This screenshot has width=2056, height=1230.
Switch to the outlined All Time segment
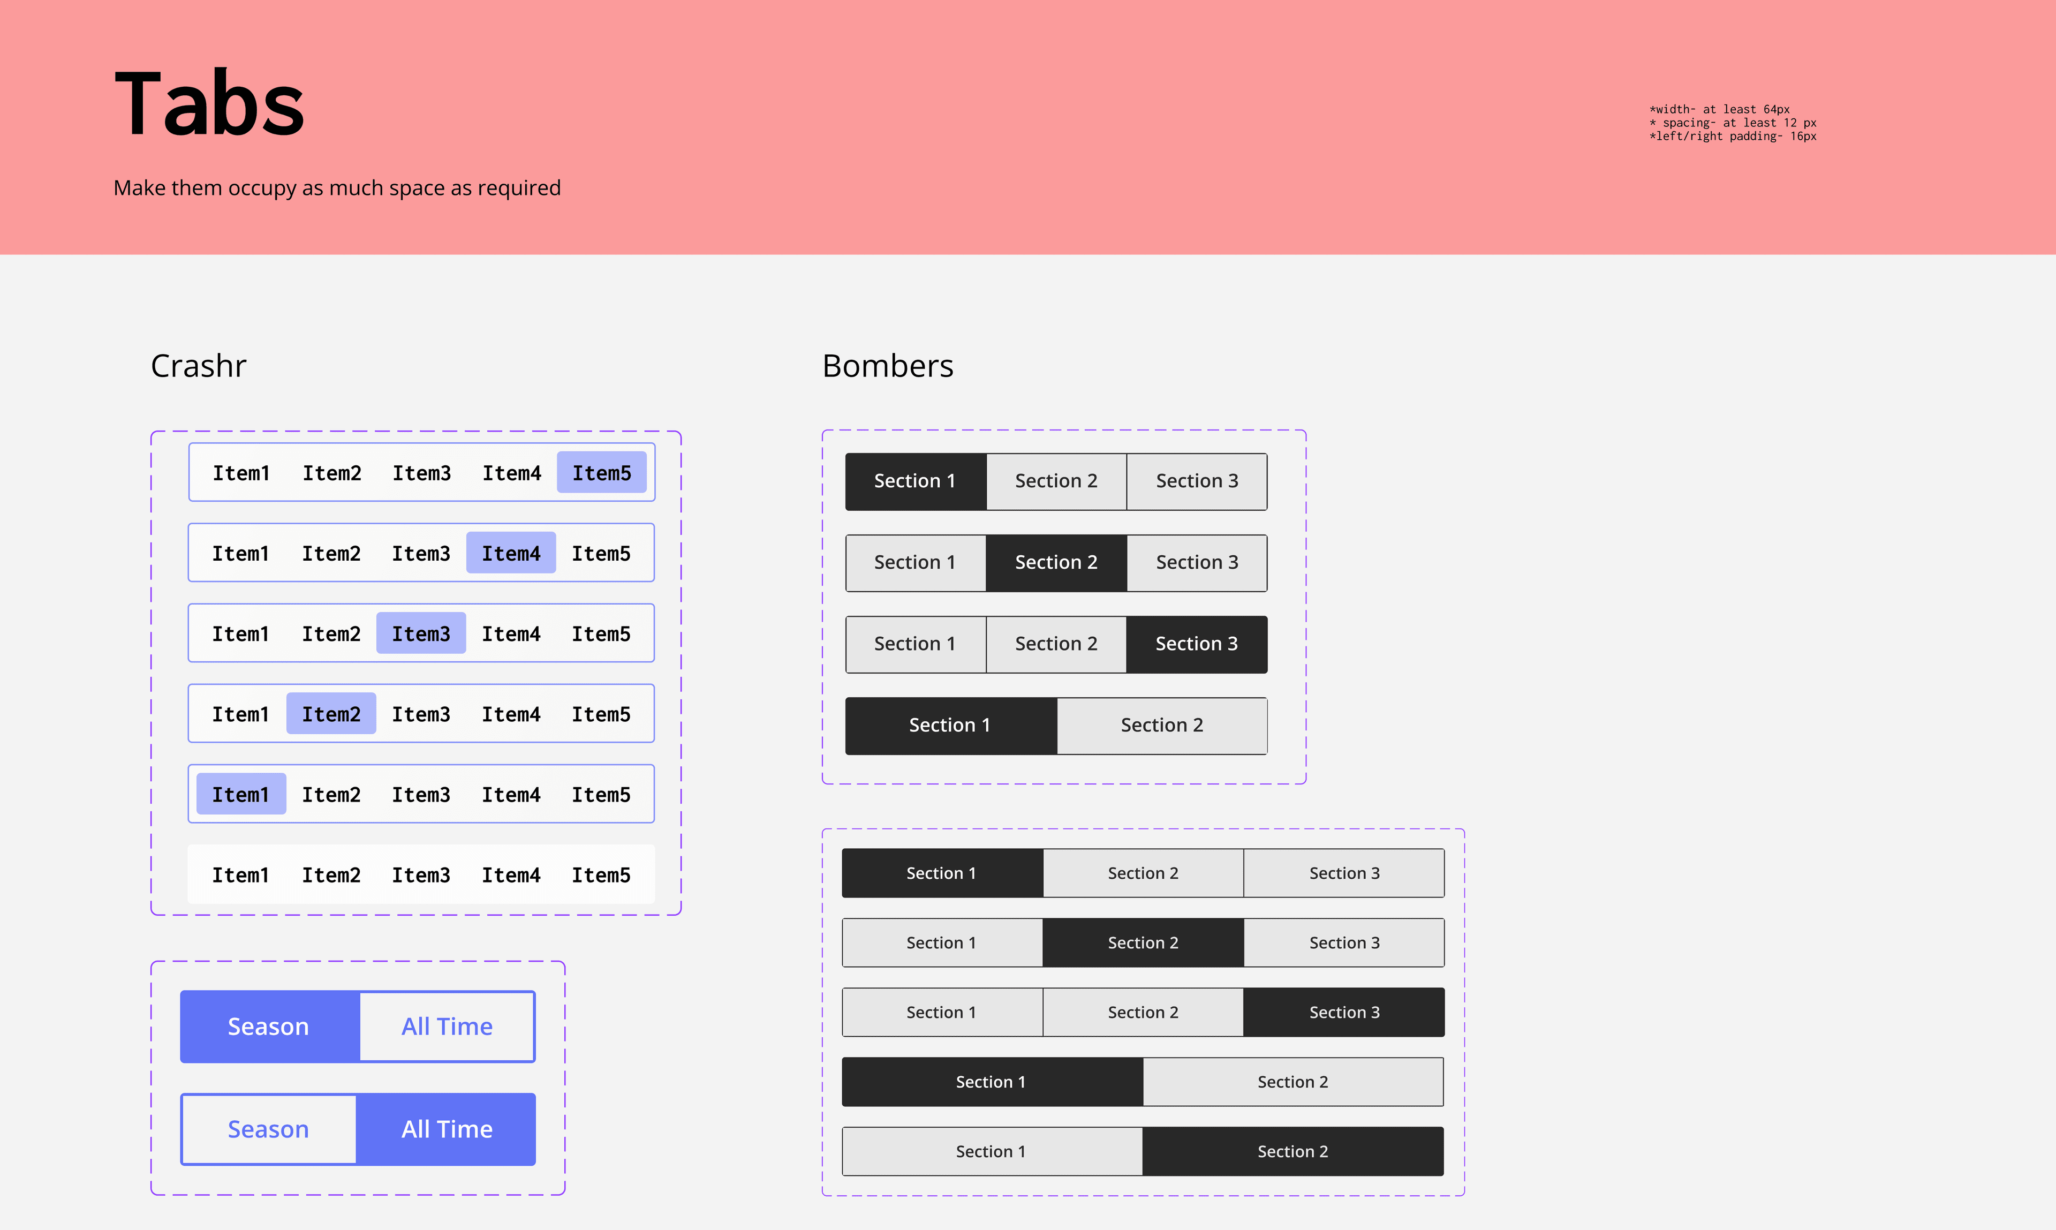tap(448, 1026)
